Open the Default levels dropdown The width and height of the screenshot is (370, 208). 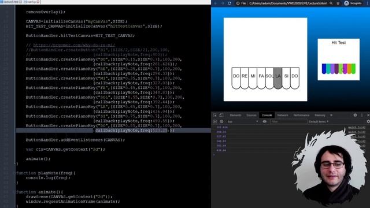click(319, 122)
